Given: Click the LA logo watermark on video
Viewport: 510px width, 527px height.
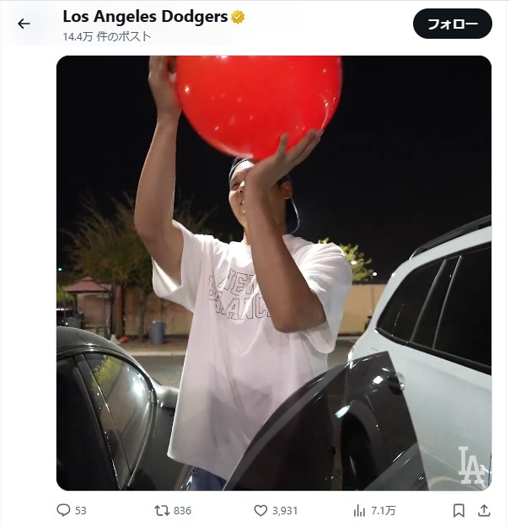Looking at the screenshot, I should 472,465.
